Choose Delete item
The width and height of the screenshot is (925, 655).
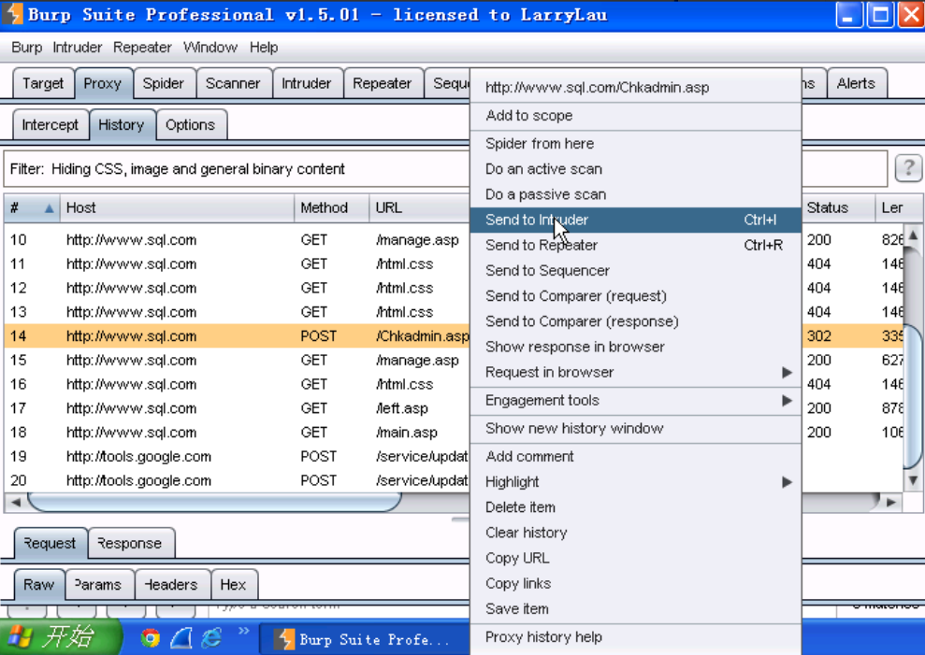click(x=635, y=507)
